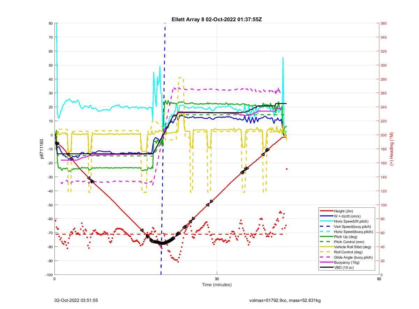Select Roll Control (deg) legend entry
Screen dimensions: 419x309
[348, 252]
